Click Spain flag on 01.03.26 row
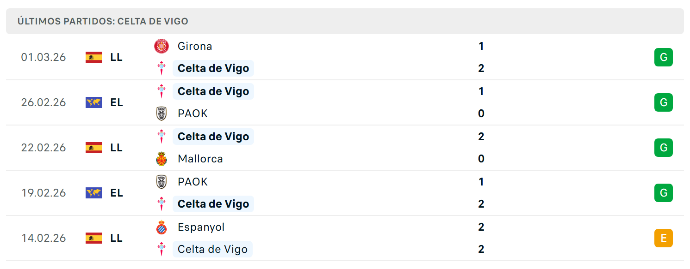This screenshot has height=269, width=690. click(x=94, y=57)
